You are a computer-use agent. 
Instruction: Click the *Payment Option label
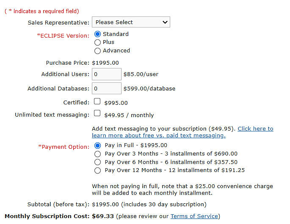tap(64, 147)
